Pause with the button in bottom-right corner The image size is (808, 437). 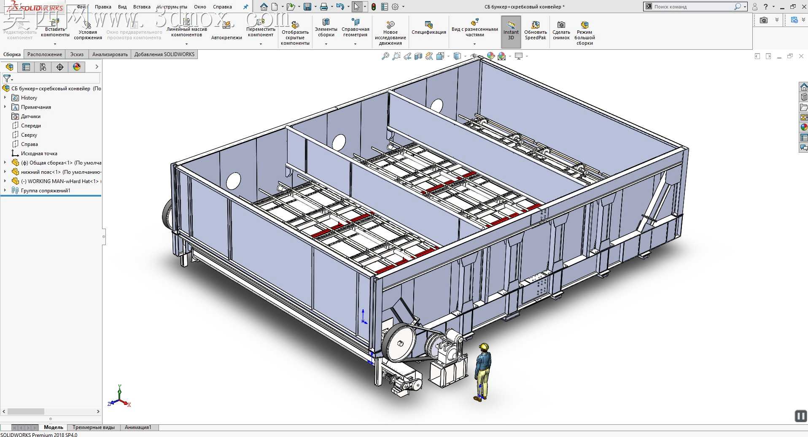pos(800,416)
